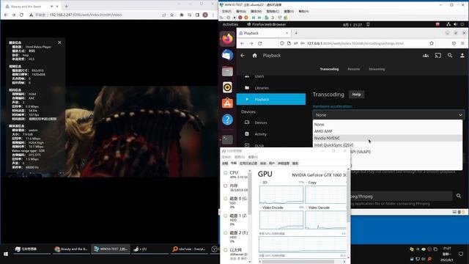Click the Jellyfin home icon

click(x=254, y=56)
